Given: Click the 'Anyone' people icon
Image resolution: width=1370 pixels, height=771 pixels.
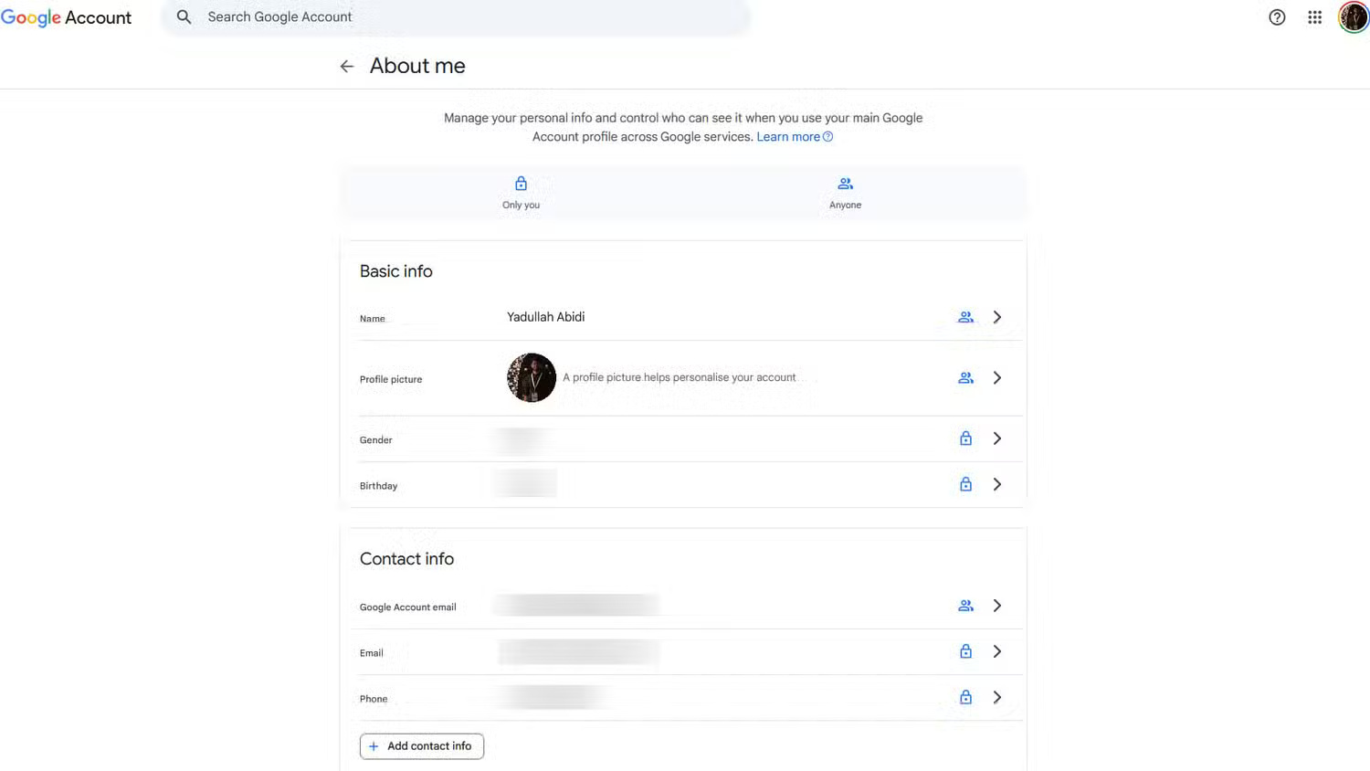Looking at the screenshot, I should [x=845, y=183].
